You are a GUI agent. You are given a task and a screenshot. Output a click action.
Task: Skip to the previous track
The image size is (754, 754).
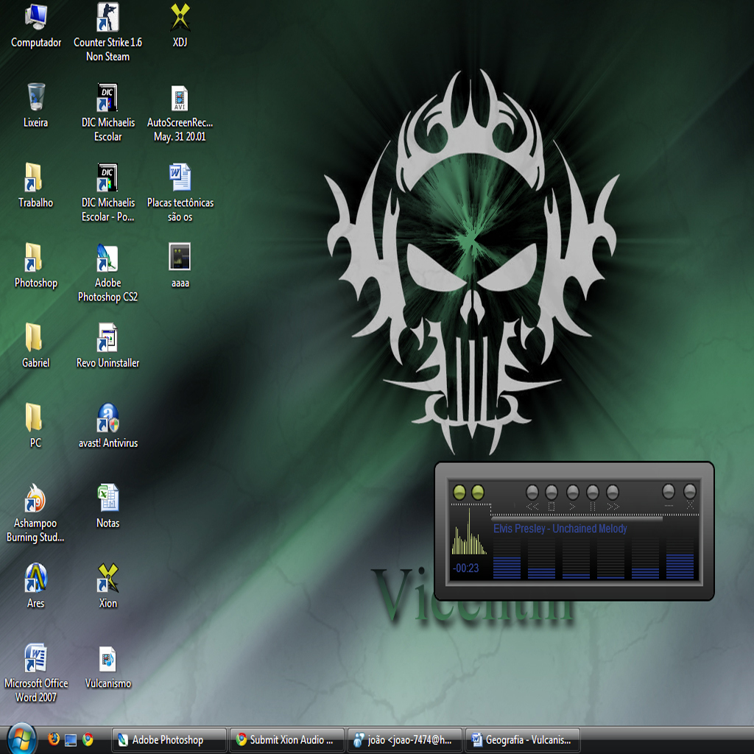click(x=532, y=493)
